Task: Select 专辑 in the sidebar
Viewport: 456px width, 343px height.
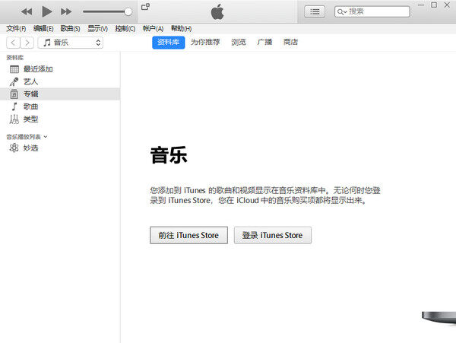Action: click(60, 94)
